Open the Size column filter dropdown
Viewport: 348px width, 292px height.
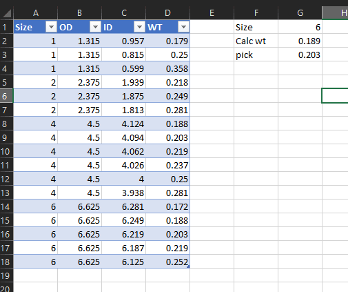point(51,27)
